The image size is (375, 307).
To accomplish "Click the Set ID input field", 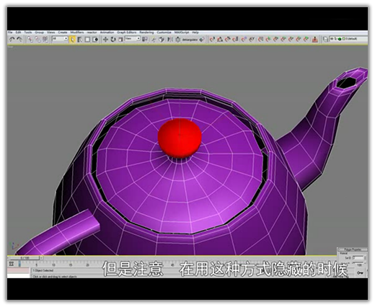I will (358, 257).
